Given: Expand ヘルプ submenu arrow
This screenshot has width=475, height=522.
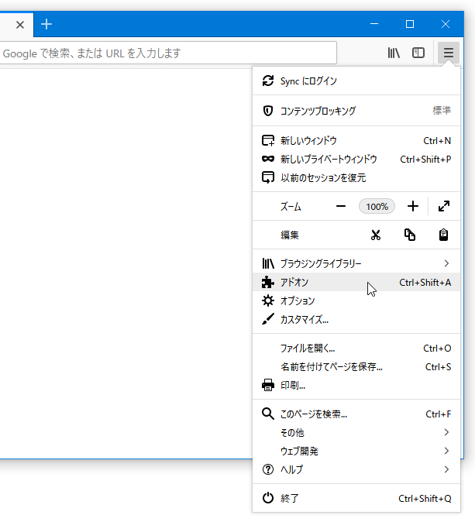Looking at the screenshot, I should tap(446, 469).
